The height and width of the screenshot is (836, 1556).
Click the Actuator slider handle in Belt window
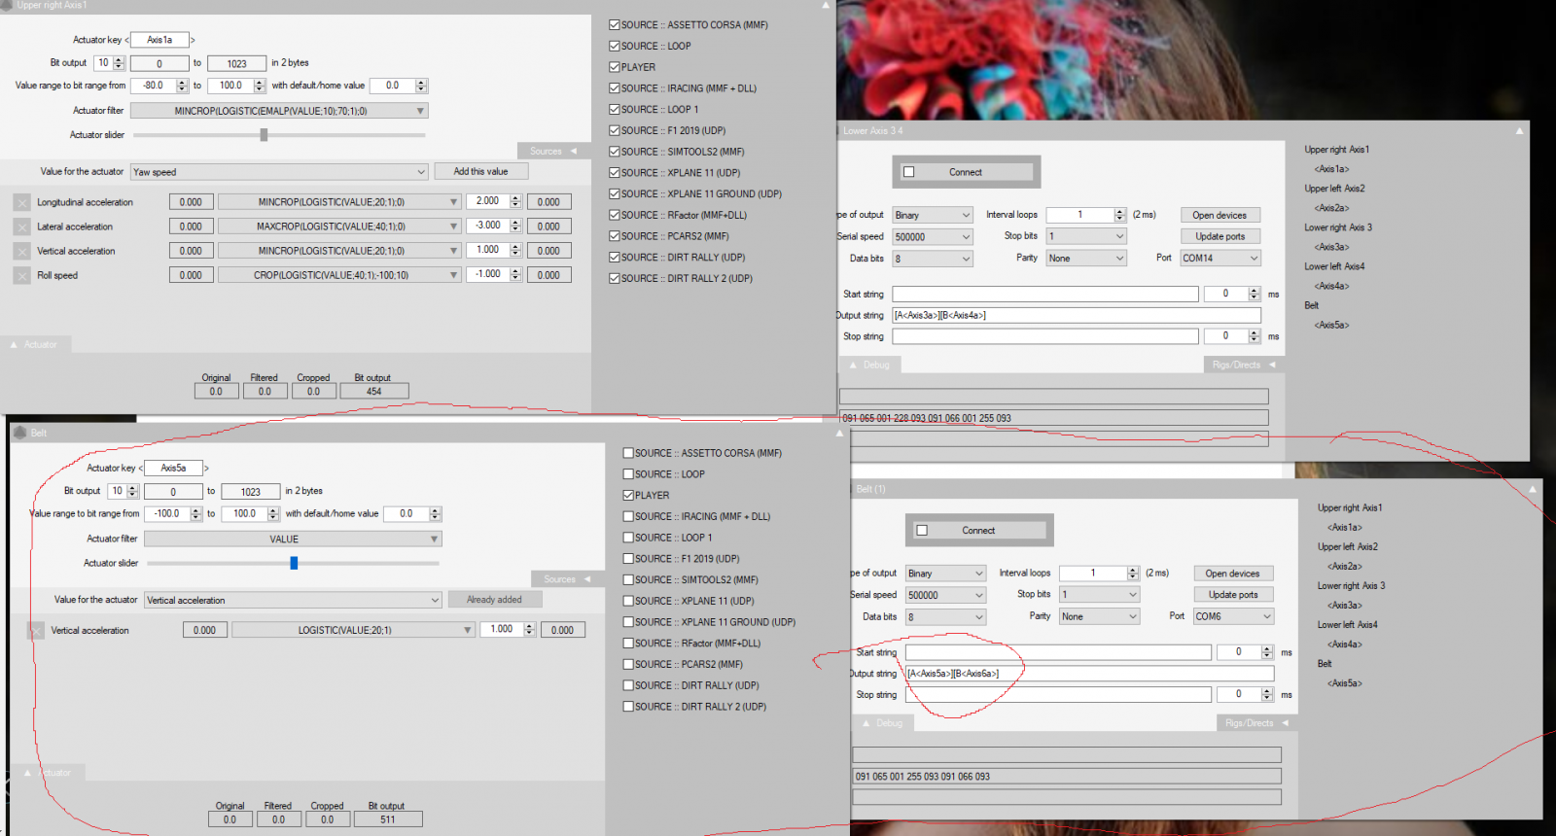[294, 563]
